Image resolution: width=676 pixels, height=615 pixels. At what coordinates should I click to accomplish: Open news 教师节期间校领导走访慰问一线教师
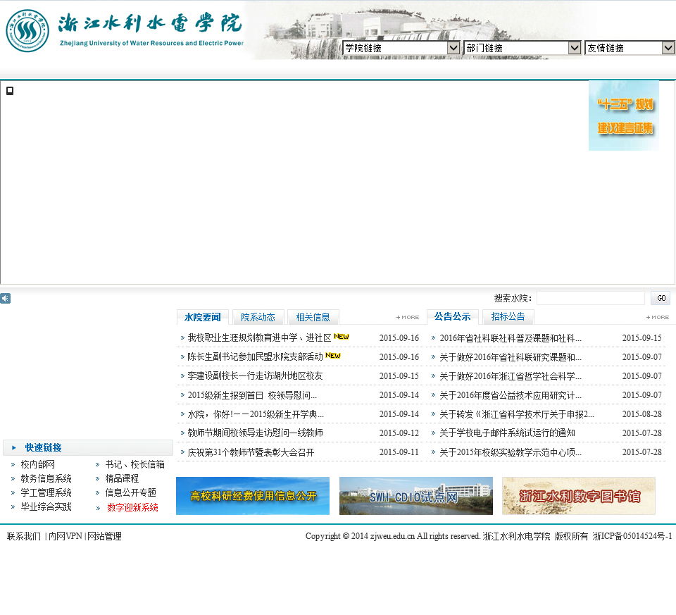[255, 433]
